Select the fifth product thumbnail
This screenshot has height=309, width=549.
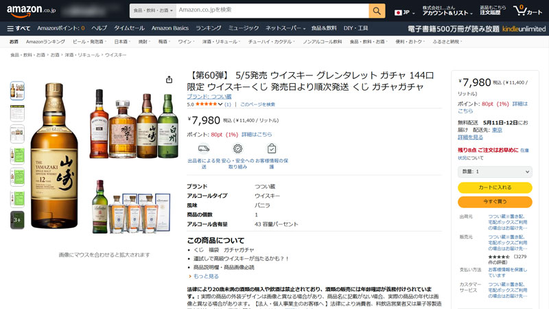(17, 177)
